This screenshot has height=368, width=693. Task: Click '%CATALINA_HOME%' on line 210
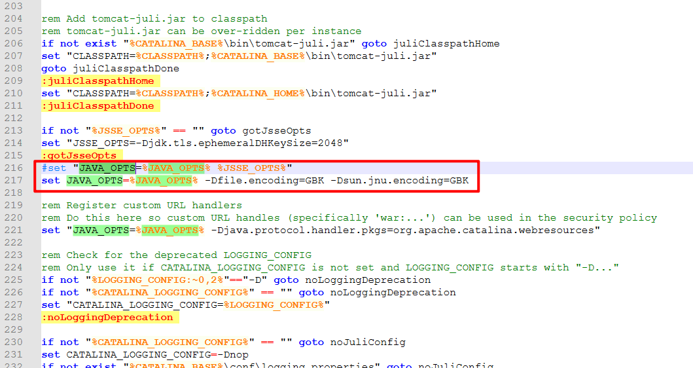(x=258, y=94)
